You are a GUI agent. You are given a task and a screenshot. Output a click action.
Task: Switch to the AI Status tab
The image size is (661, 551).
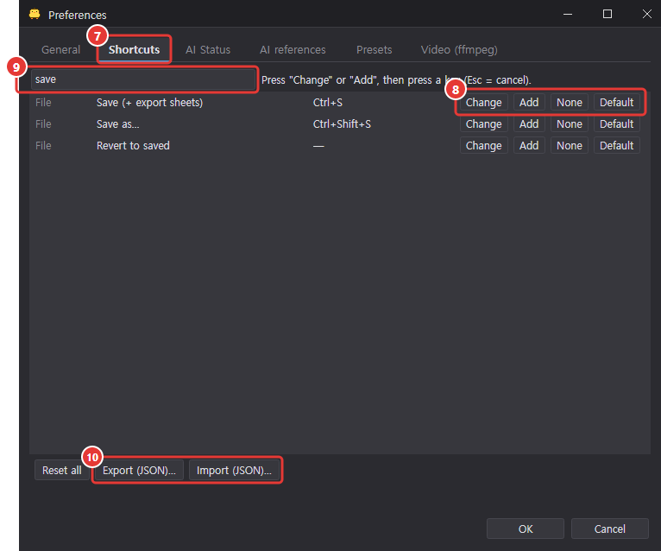pos(208,50)
